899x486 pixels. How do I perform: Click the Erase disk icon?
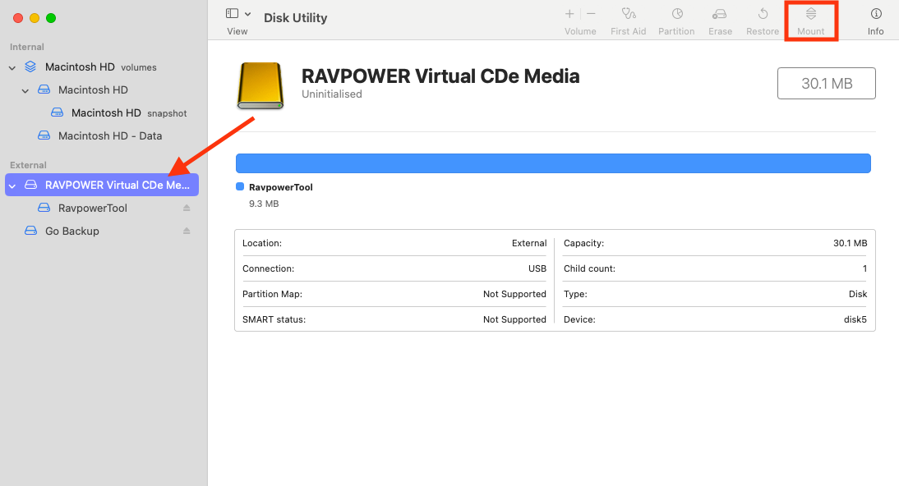(x=720, y=14)
